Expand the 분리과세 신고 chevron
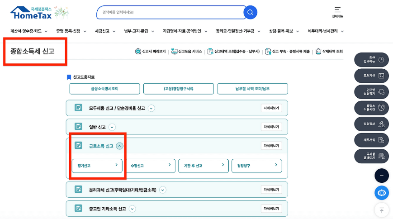 [163, 190]
